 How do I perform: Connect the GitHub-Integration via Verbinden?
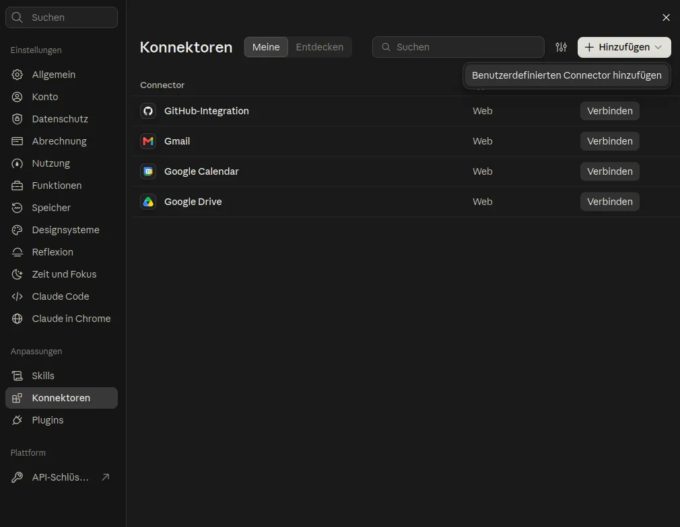(610, 111)
